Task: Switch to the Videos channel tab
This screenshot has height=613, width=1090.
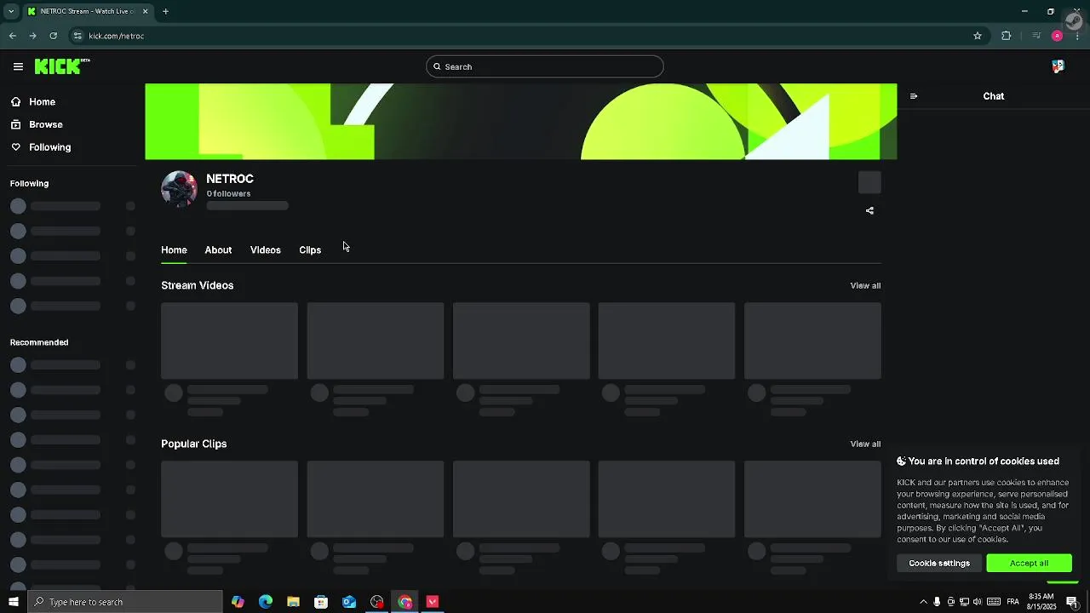Action: click(x=265, y=250)
